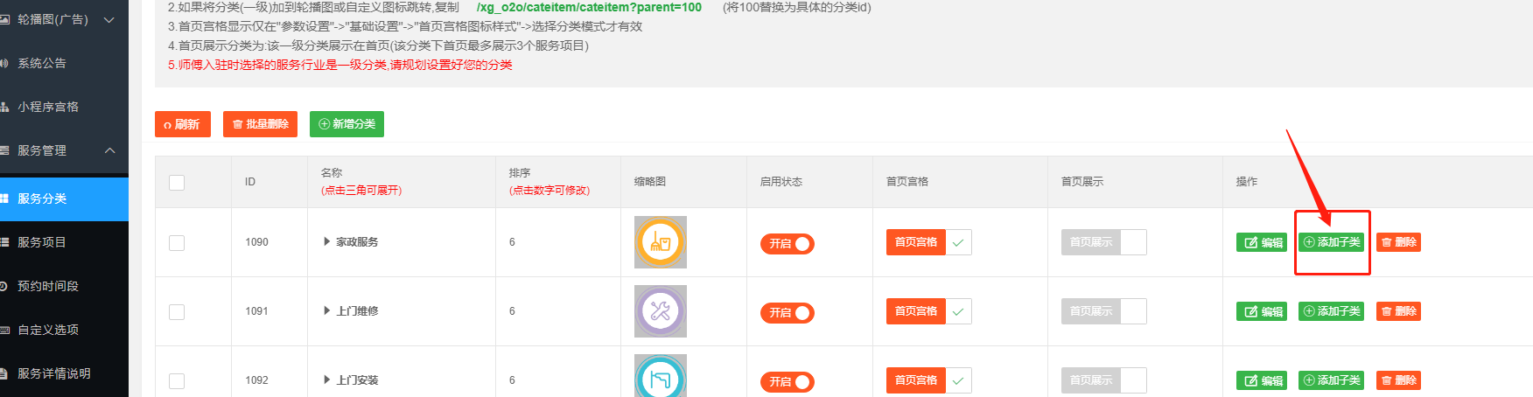Check the row checkbox for ID 1092

(177, 380)
